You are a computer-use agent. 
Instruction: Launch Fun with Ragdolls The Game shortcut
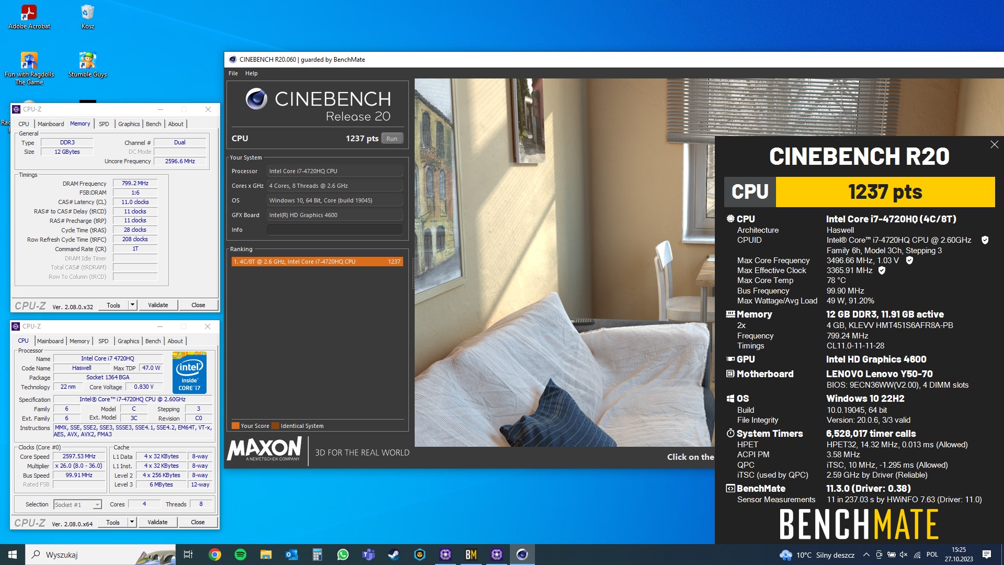(x=29, y=68)
